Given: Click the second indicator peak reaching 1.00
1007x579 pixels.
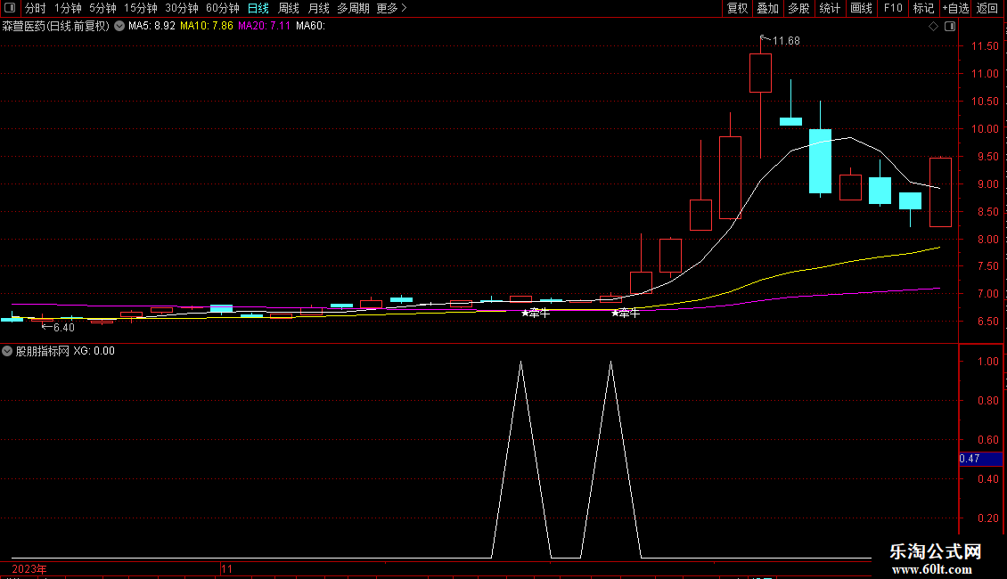Looking at the screenshot, I should [x=610, y=363].
